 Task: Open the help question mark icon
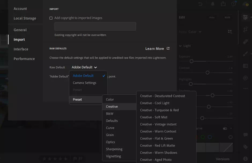click(x=234, y=4)
